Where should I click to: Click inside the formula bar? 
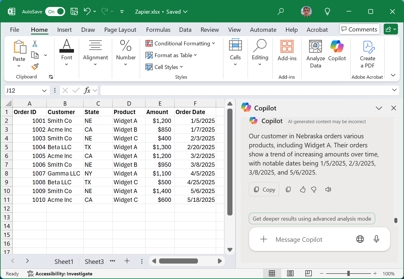tap(245, 90)
